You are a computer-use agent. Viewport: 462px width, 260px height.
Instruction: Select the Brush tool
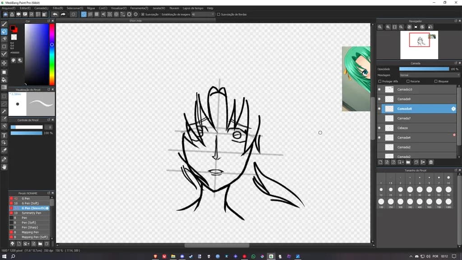click(4, 24)
